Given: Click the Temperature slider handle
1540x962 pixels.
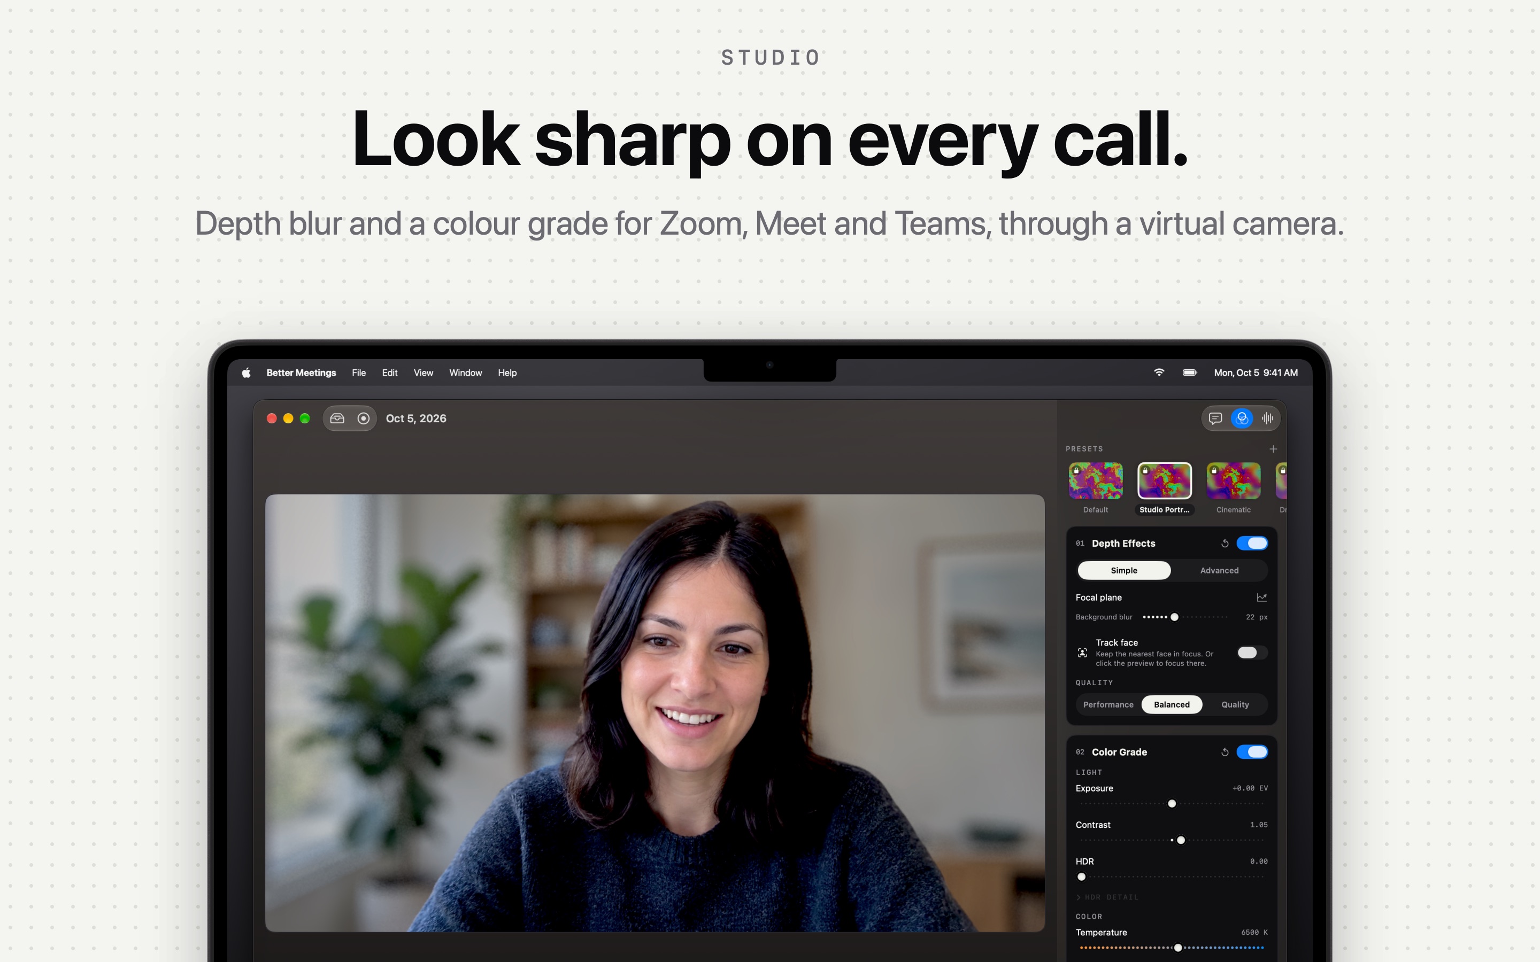Looking at the screenshot, I should 1178,948.
